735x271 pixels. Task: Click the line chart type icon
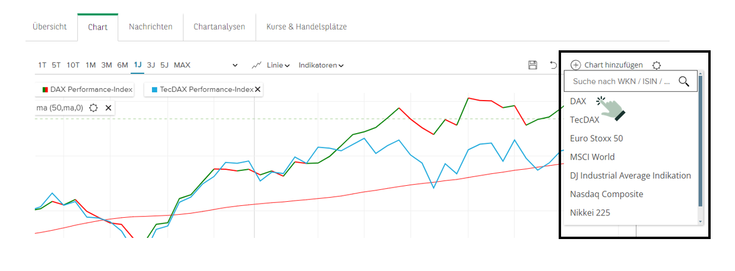(x=257, y=65)
